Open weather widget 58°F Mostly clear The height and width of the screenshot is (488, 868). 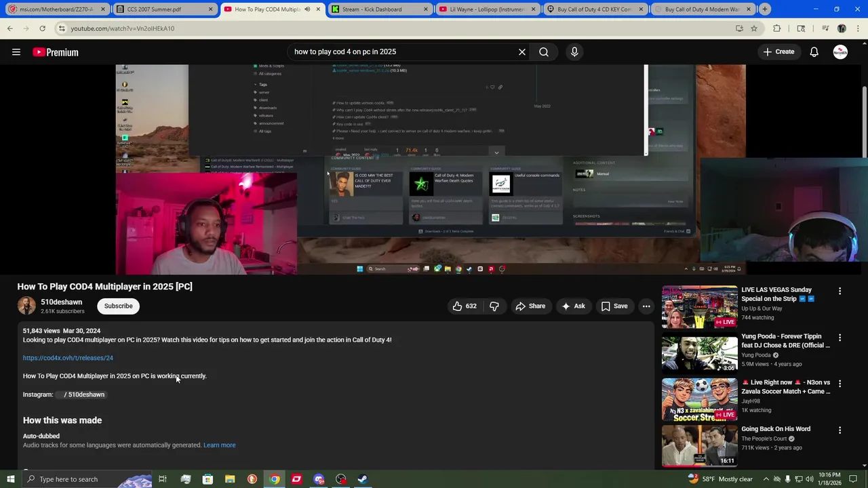click(720, 479)
